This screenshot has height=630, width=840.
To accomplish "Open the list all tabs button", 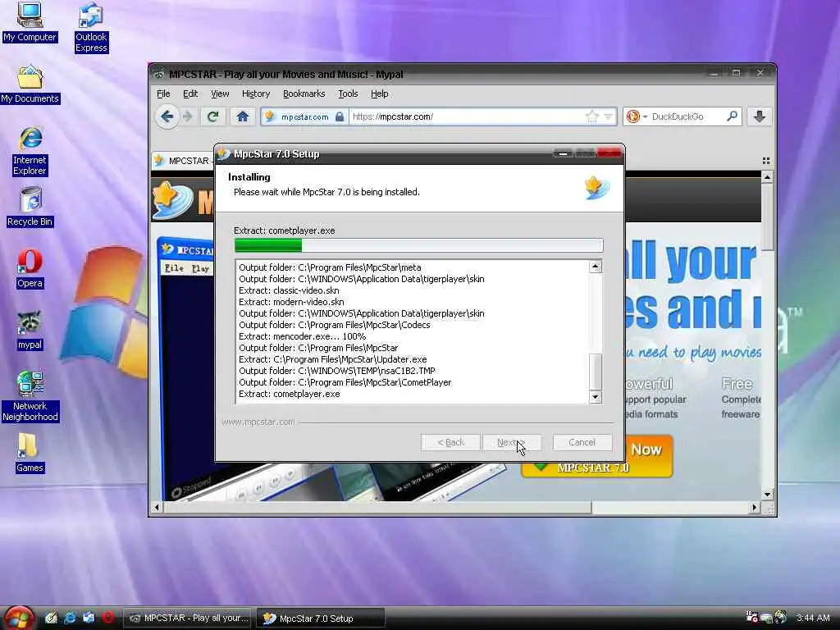I will 766,161.
